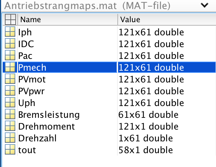Click the Bremsleistung variable icon
Screen dimensions: 216x167
click(x=10, y=115)
